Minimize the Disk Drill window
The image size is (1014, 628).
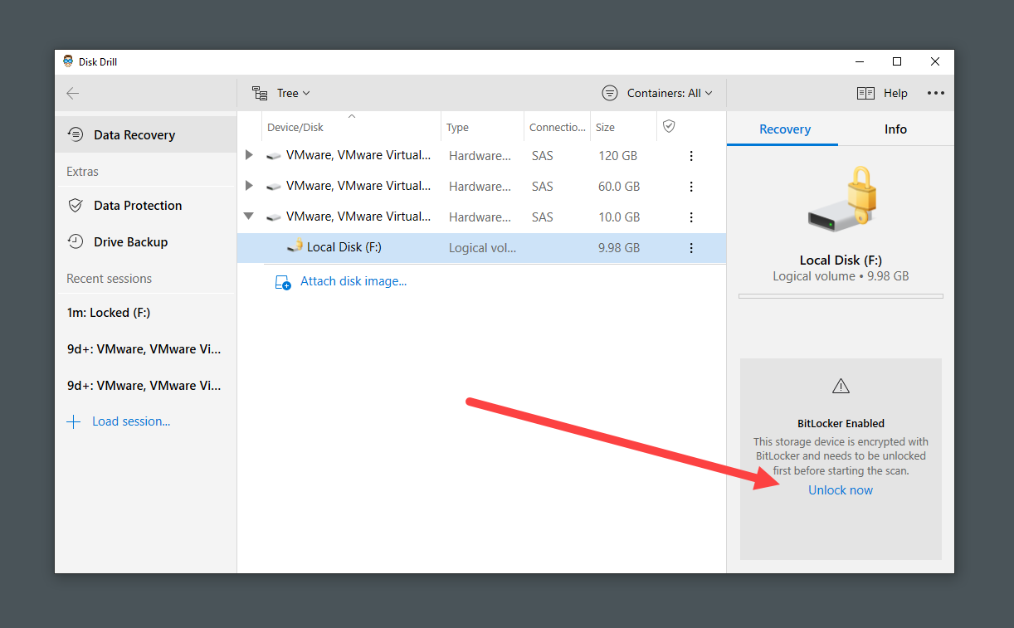coord(859,61)
